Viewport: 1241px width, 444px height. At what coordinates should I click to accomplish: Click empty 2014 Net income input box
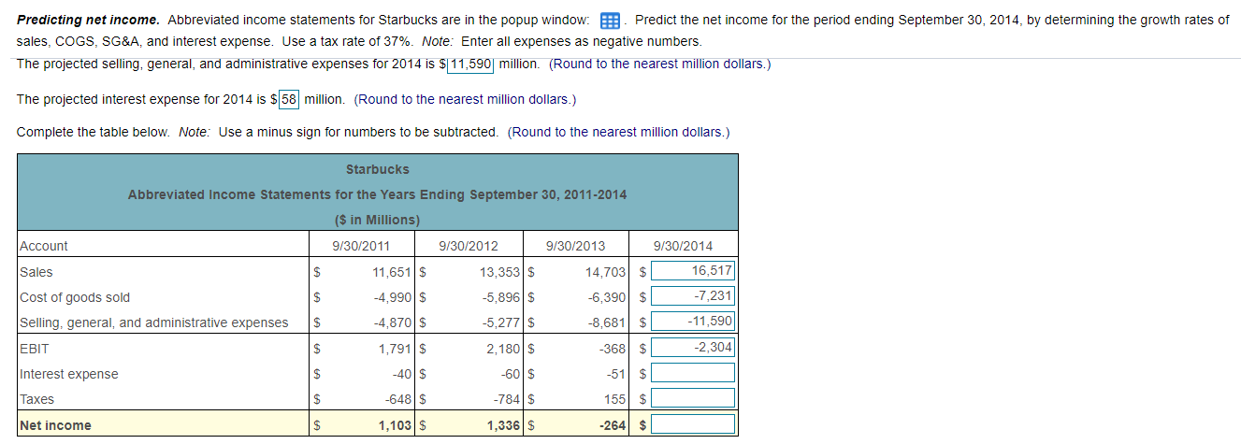coord(693,424)
